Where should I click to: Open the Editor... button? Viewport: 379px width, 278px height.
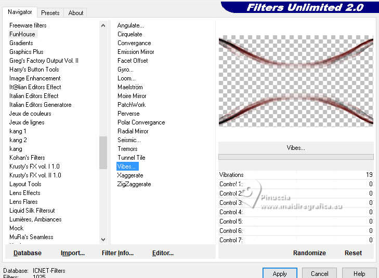point(163,253)
